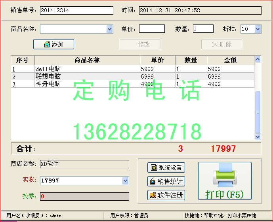
Task: Click the 金额 column header
Action: pos(231,60)
